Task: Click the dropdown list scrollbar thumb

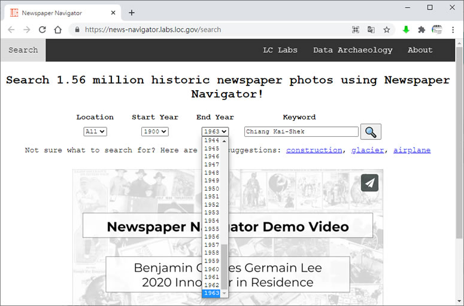Action: (225, 267)
